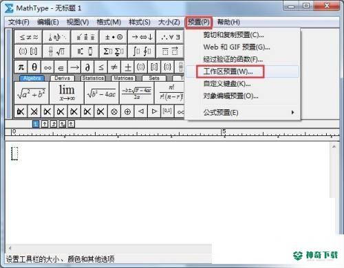Choose 工作区预置(W)... menu item
Image resolution: width=344 pixels, height=268 pixels.
(242, 71)
